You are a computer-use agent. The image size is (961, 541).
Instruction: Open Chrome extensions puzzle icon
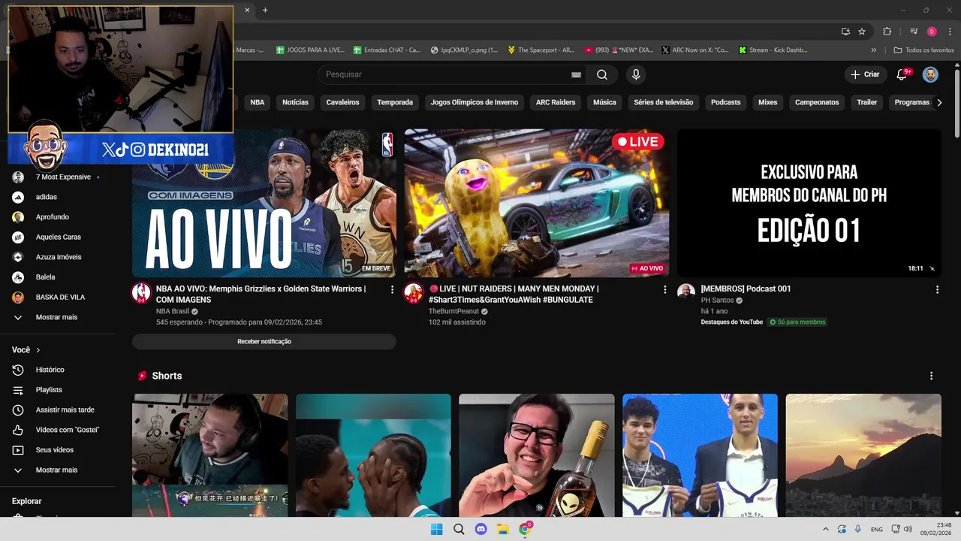[x=887, y=32]
